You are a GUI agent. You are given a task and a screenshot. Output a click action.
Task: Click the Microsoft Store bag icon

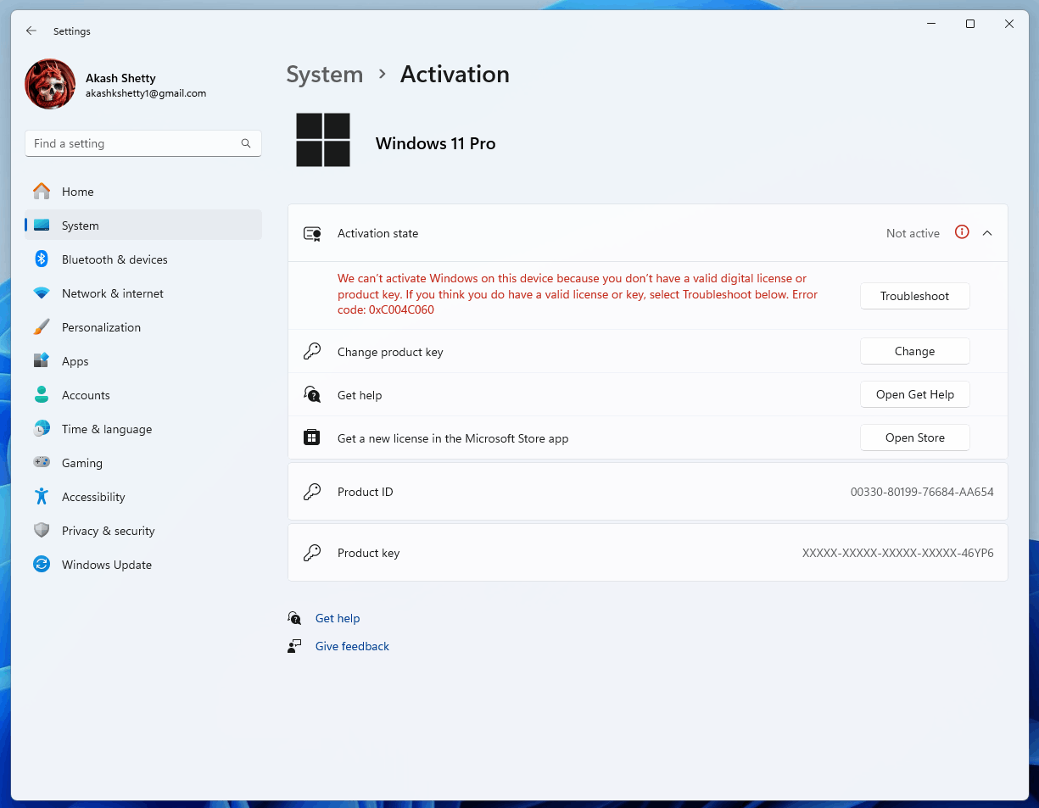pyautogui.click(x=312, y=438)
